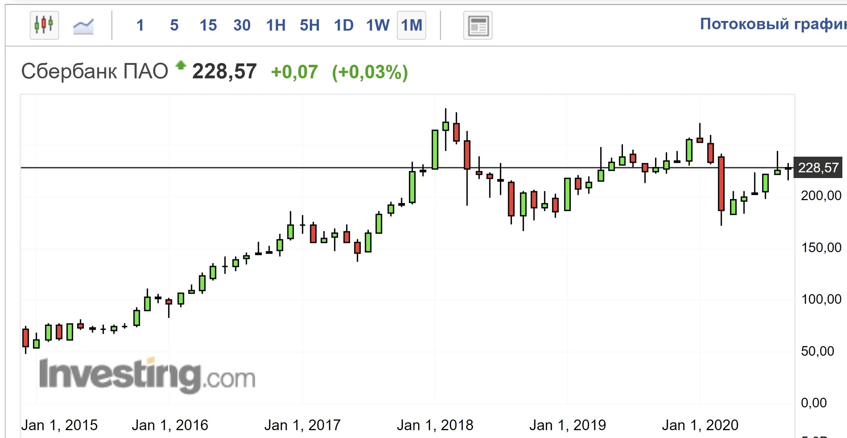Click the current price 228,57 header value
The height and width of the screenshot is (438, 847).
pyautogui.click(x=224, y=72)
